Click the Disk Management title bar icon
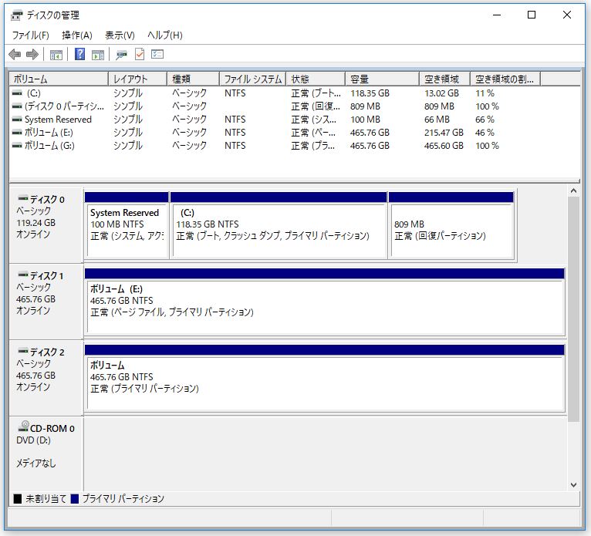This screenshot has height=536, width=591. click(16, 15)
